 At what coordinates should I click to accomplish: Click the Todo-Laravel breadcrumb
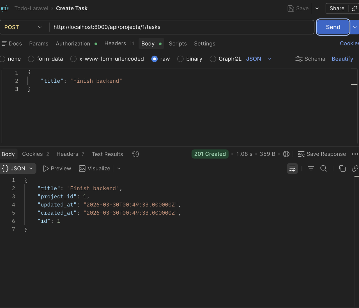(x=31, y=8)
